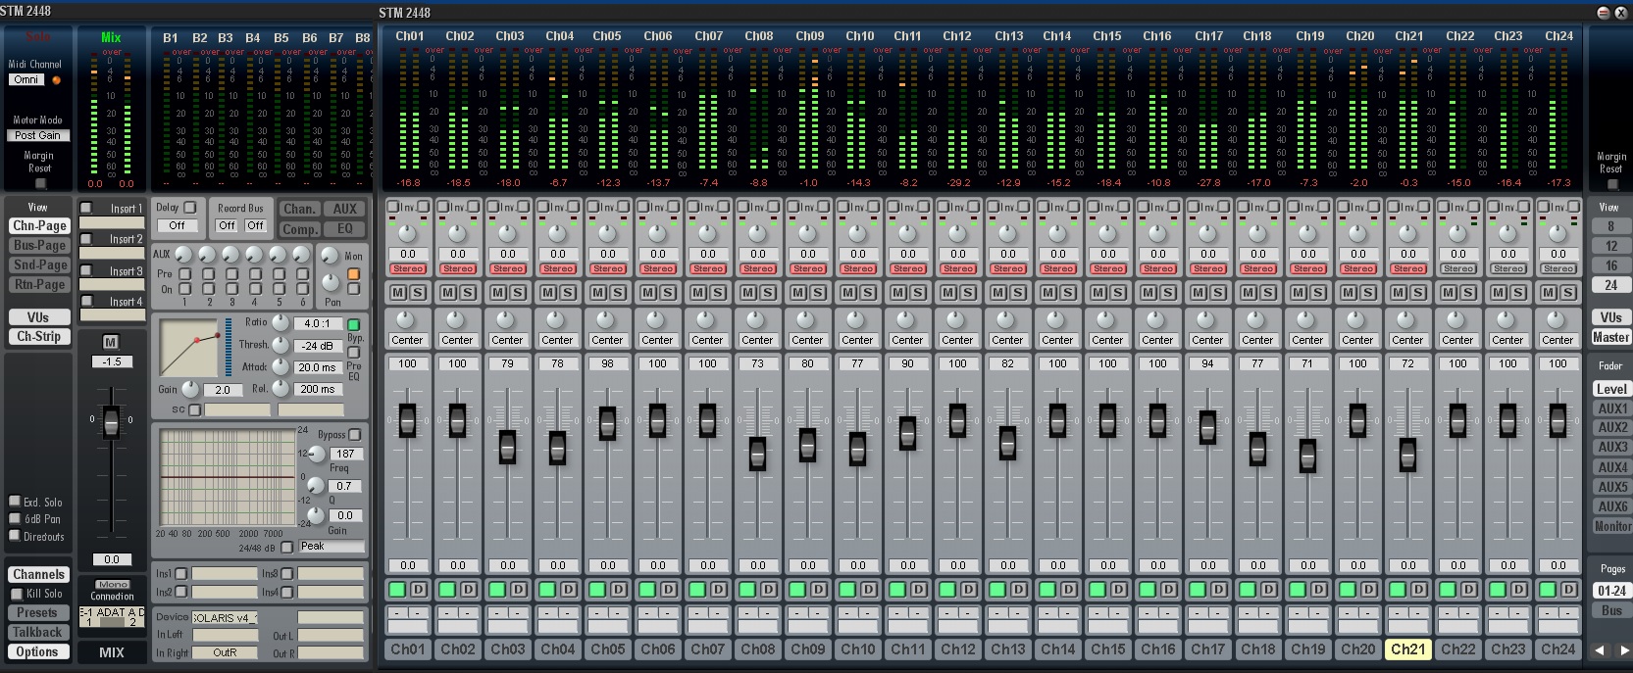Toggle the EQ Bypass checkbox

pos(355,434)
